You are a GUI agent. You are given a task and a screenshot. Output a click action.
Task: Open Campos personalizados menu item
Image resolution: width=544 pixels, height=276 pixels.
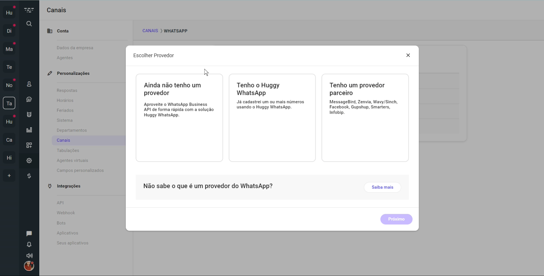[80, 170]
